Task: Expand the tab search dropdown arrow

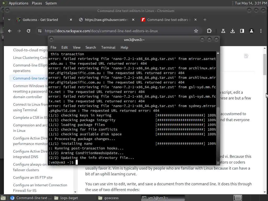Action: click(9, 20)
